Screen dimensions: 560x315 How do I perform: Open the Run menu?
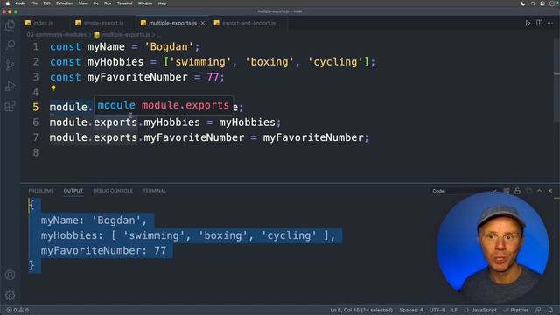tap(108, 3)
